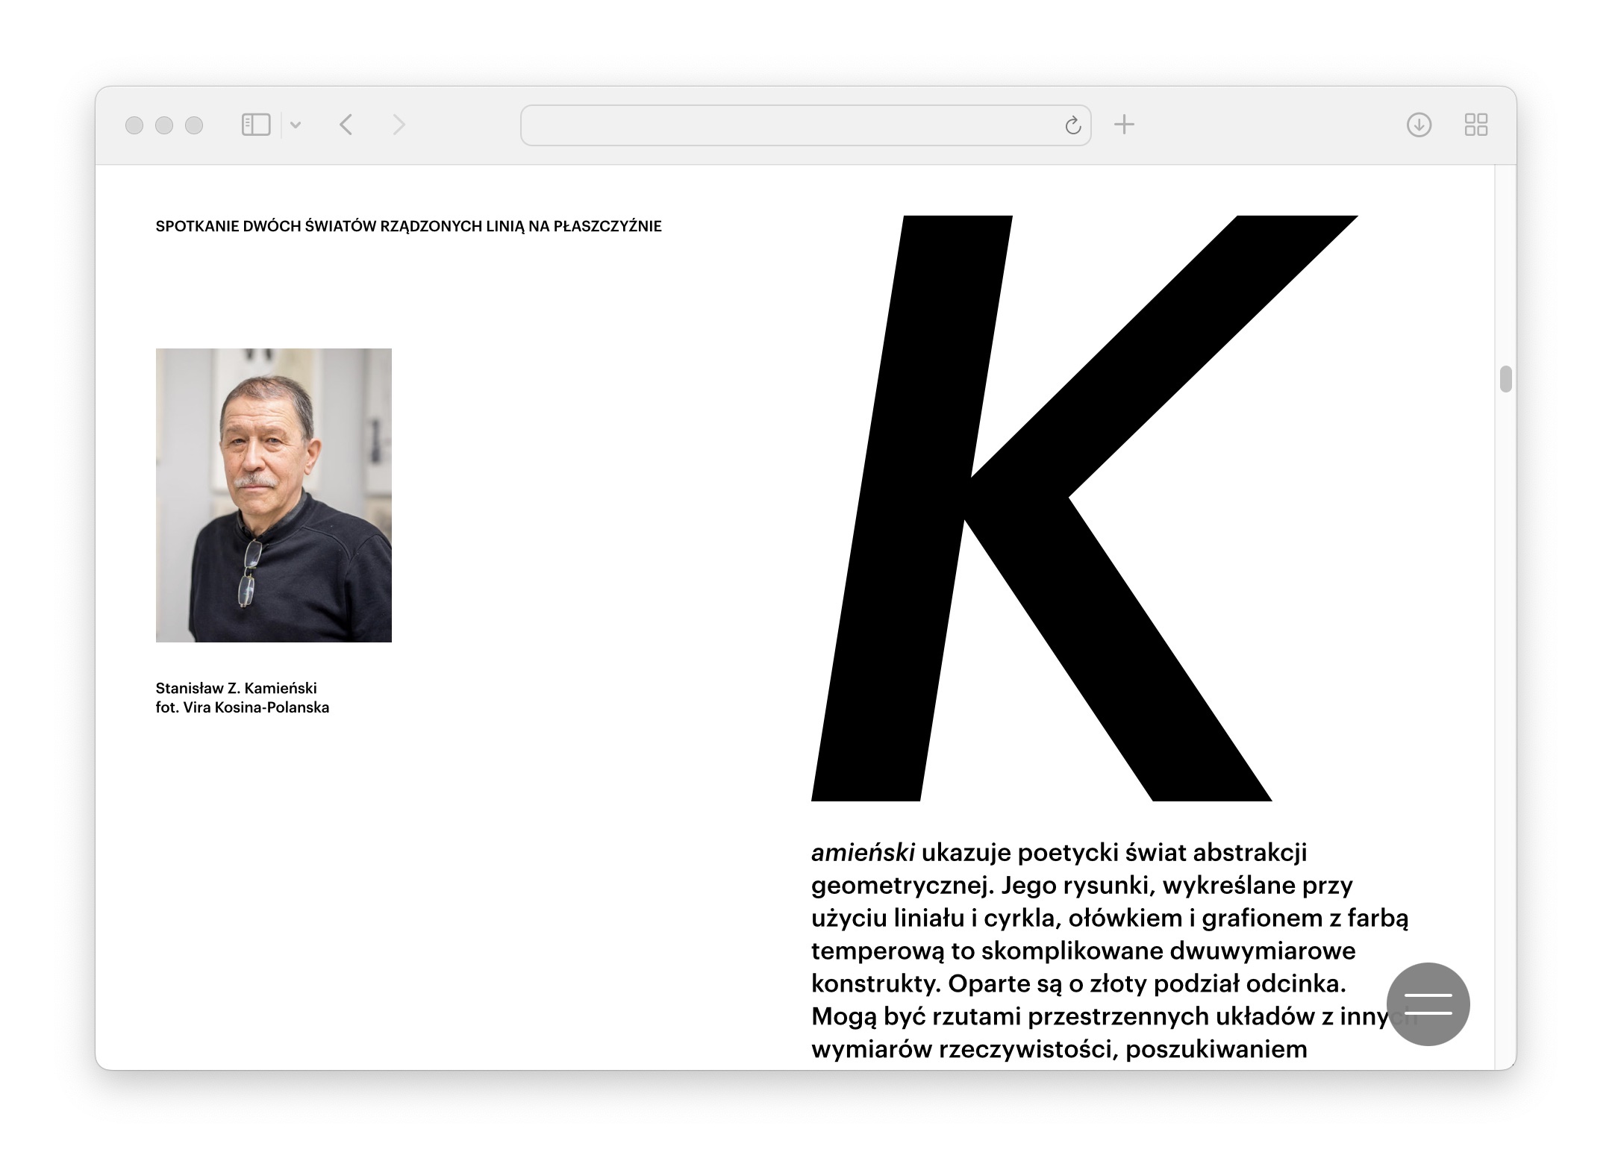Click the caption Stanisław Z. Kamieński
1621x1161 pixels.
pyautogui.click(x=236, y=688)
